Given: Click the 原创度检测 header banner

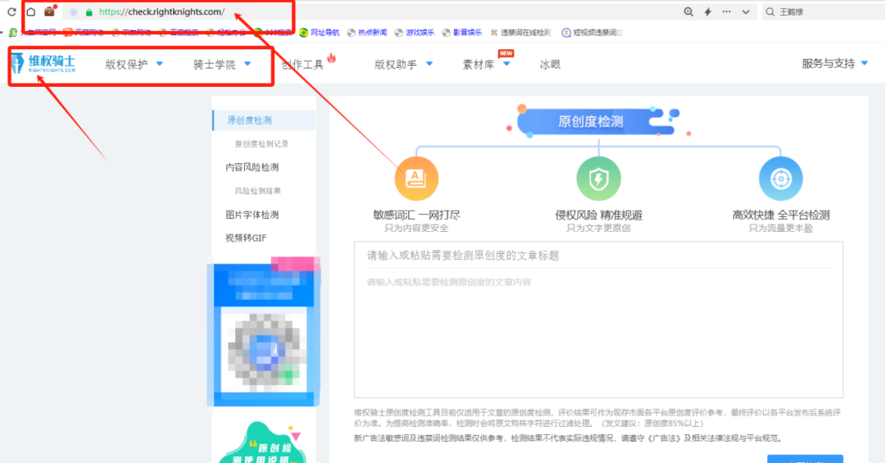Looking at the screenshot, I should click(x=598, y=121).
